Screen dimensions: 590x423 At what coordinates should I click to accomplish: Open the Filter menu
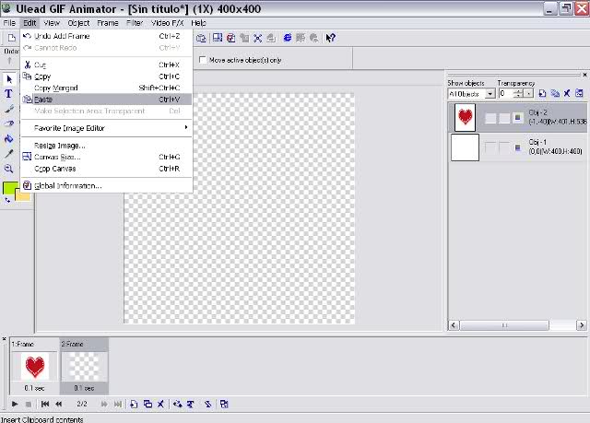tap(135, 23)
